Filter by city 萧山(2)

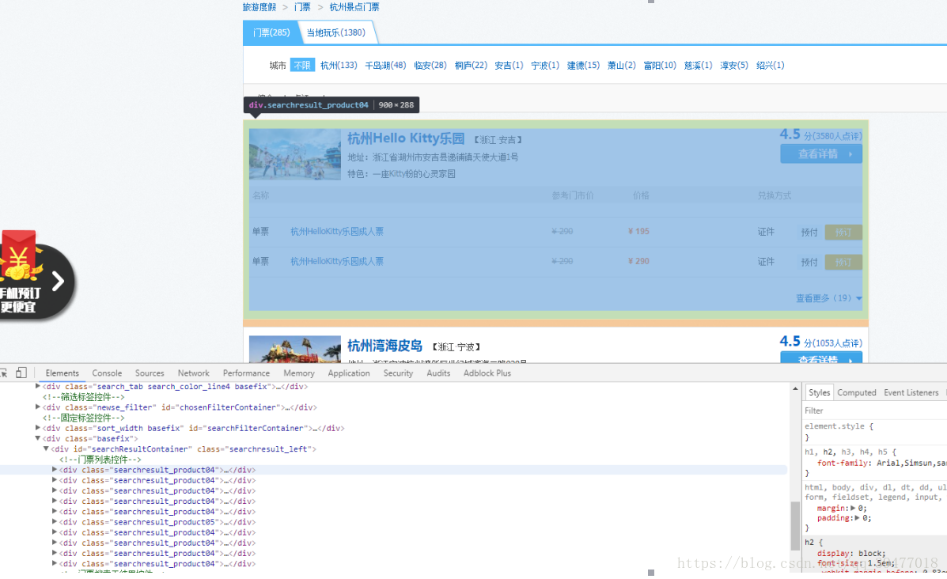tap(622, 65)
